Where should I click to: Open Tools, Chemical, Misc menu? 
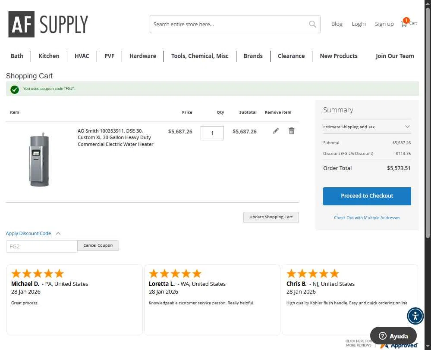tap(200, 56)
